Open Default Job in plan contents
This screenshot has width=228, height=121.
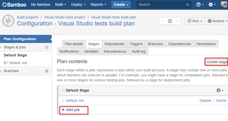point(75,101)
